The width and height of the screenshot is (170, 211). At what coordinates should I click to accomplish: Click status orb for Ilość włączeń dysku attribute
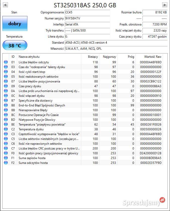6,96
